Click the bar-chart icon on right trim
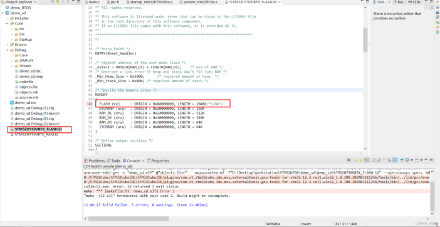Viewport: 440px width, 227px height. tap(437, 12)
